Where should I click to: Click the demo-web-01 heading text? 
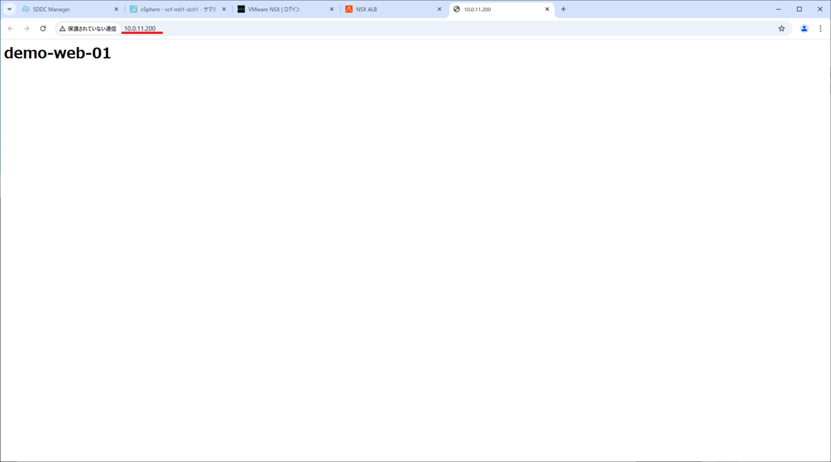[57, 53]
